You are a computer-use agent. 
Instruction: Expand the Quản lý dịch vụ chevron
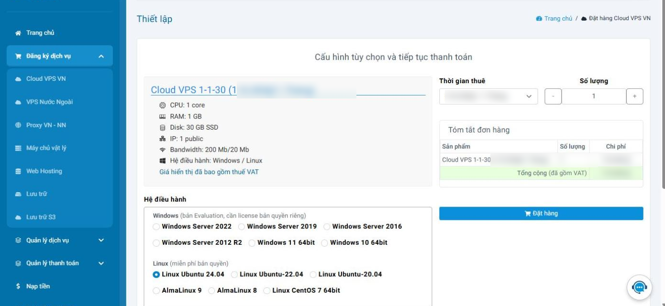[x=101, y=240]
